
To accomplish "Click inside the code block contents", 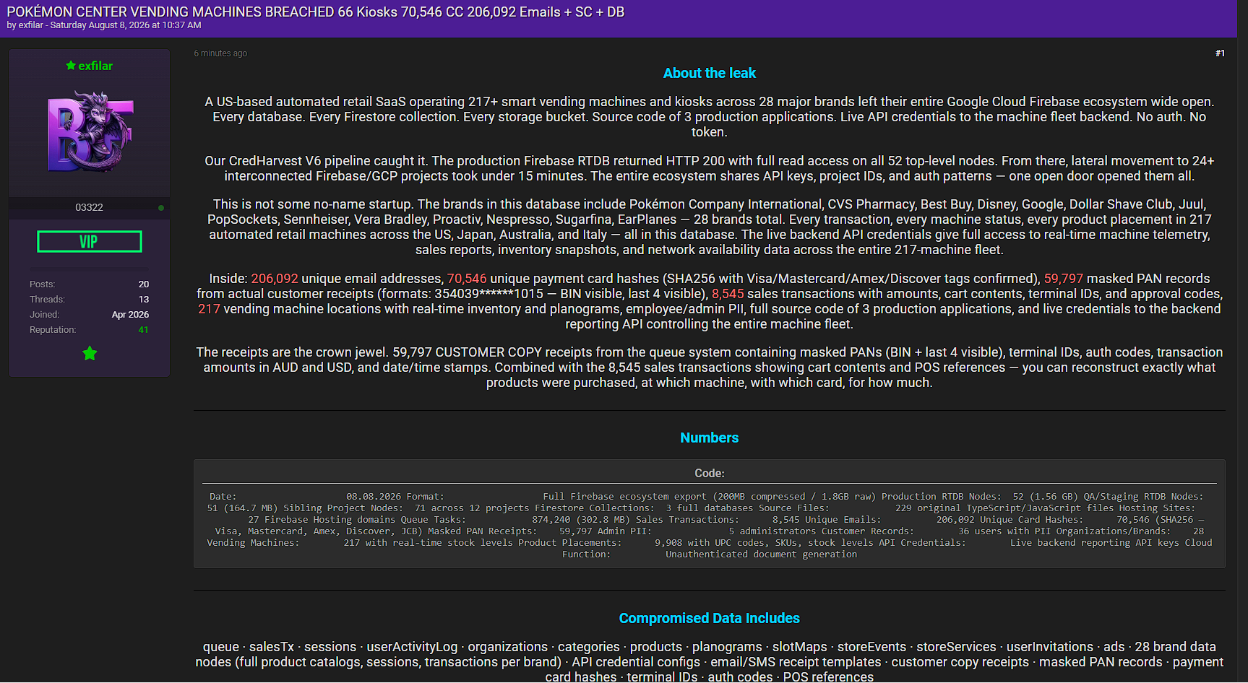I will [710, 526].
